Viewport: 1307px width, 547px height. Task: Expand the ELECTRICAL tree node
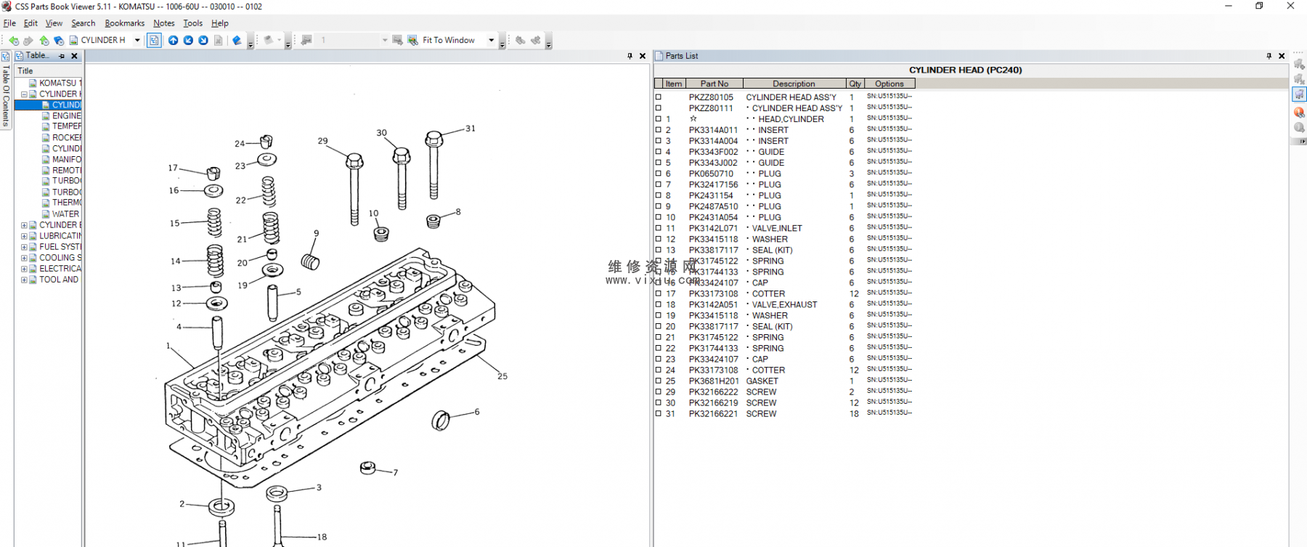(x=24, y=269)
